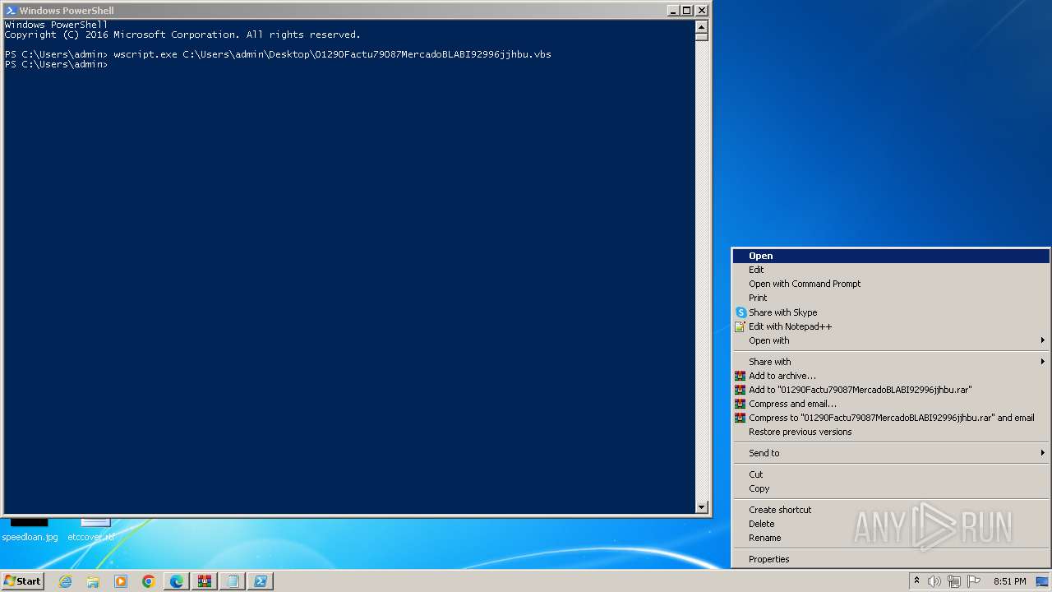Choose Compress and email... entry
This screenshot has width=1052, height=592.
coord(891,404)
